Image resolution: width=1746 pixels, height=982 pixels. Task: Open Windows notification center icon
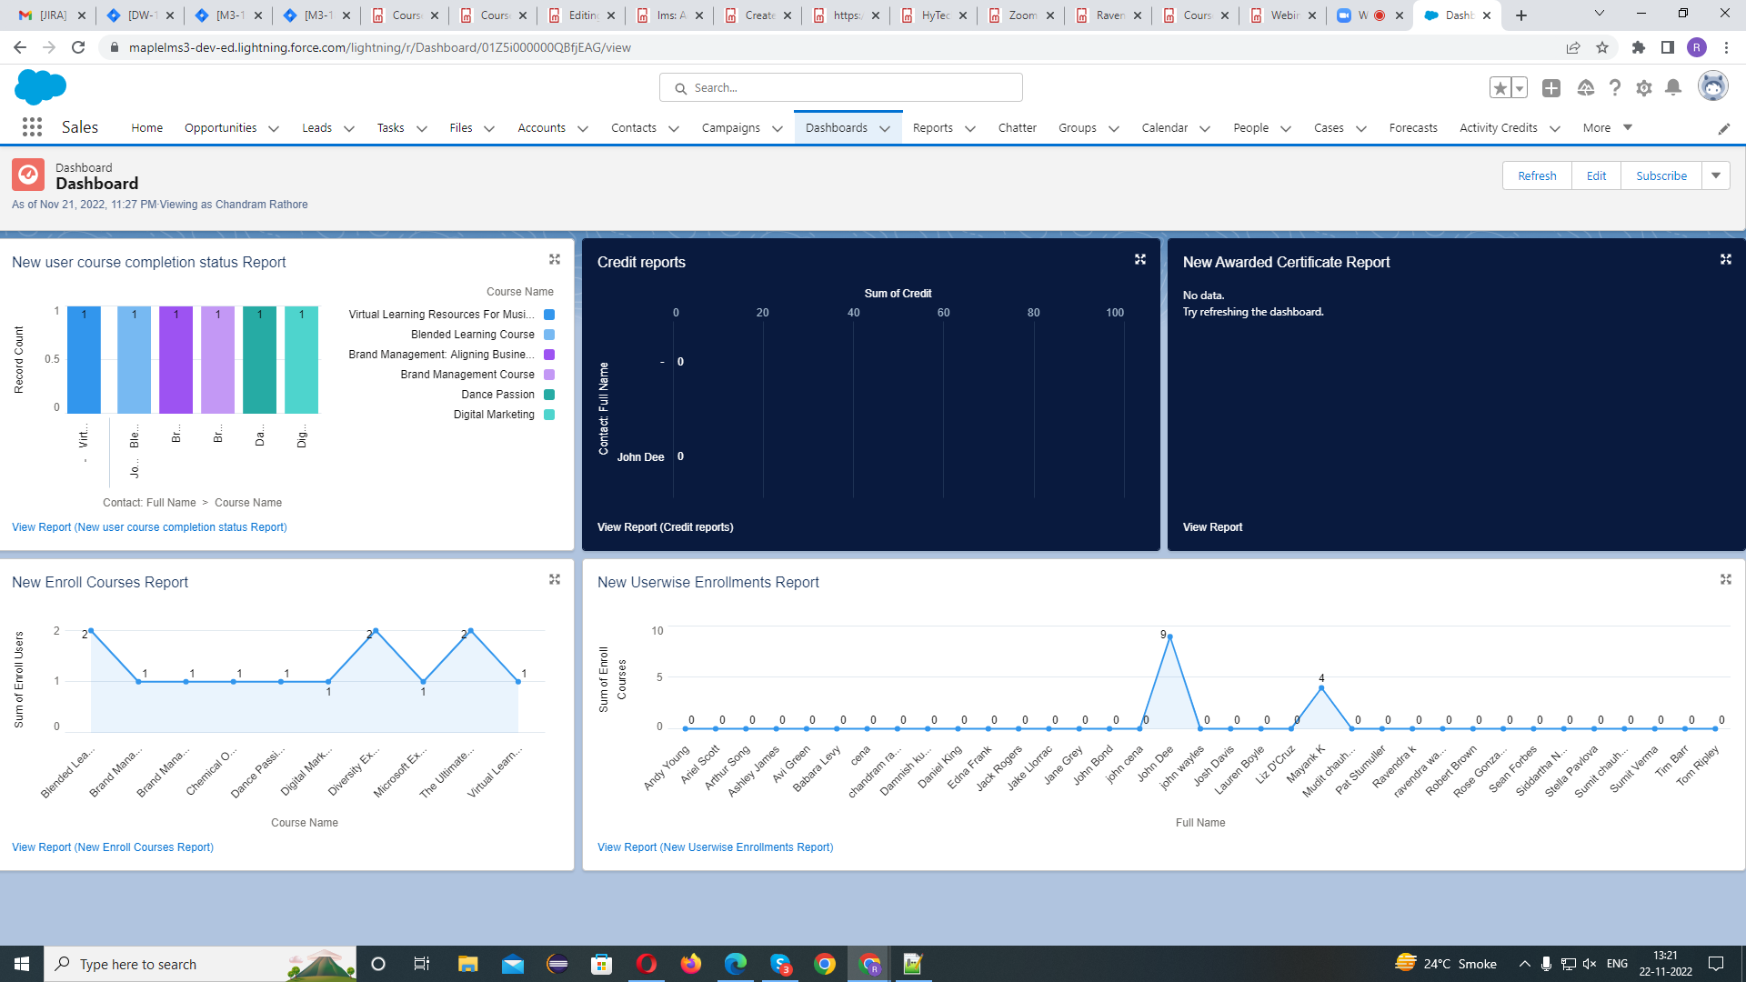tap(1716, 964)
